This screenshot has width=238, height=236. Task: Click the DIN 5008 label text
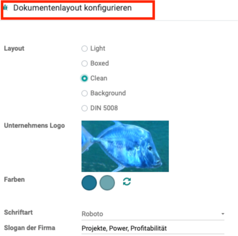point(104,108)
